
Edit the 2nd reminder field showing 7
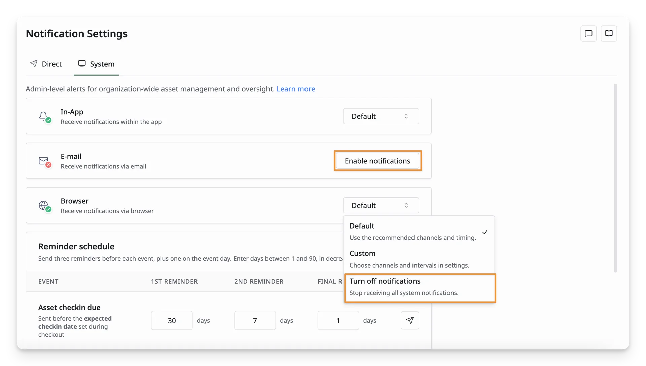click(x=255, y=320)
